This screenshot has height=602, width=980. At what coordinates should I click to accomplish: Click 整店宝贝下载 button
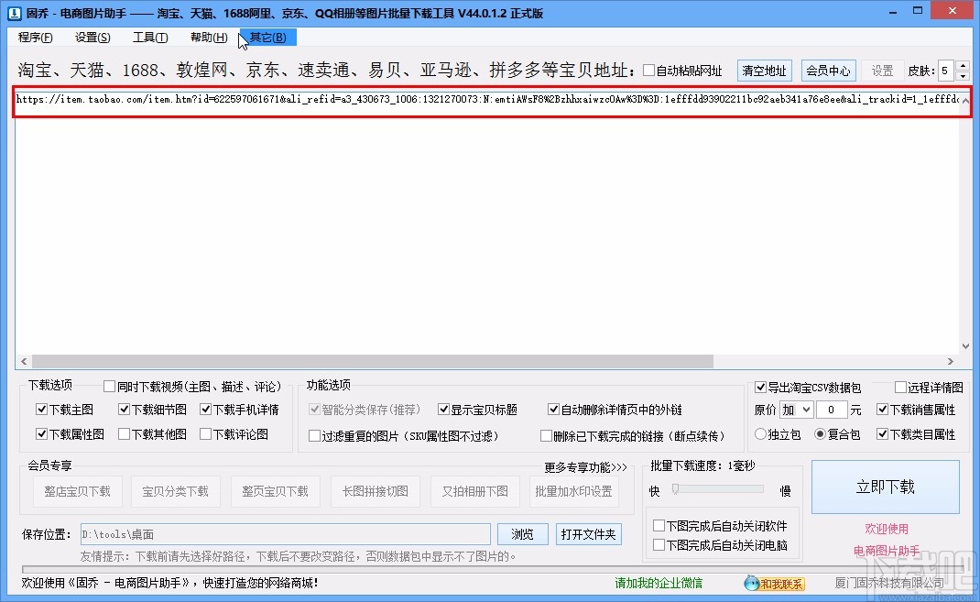point(77,491)
